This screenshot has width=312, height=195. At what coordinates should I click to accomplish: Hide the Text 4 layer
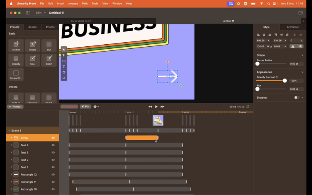pyautogui.click(x=53, y=145)
